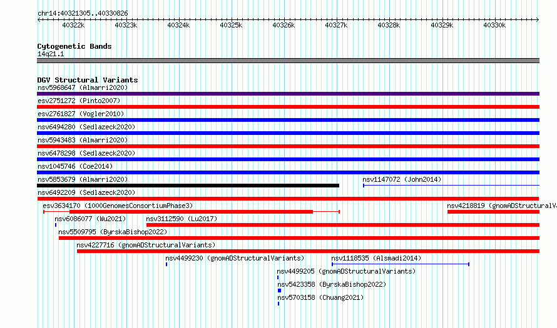Open nsv1118535 (Alsmadi2014) label

point(376,258)
